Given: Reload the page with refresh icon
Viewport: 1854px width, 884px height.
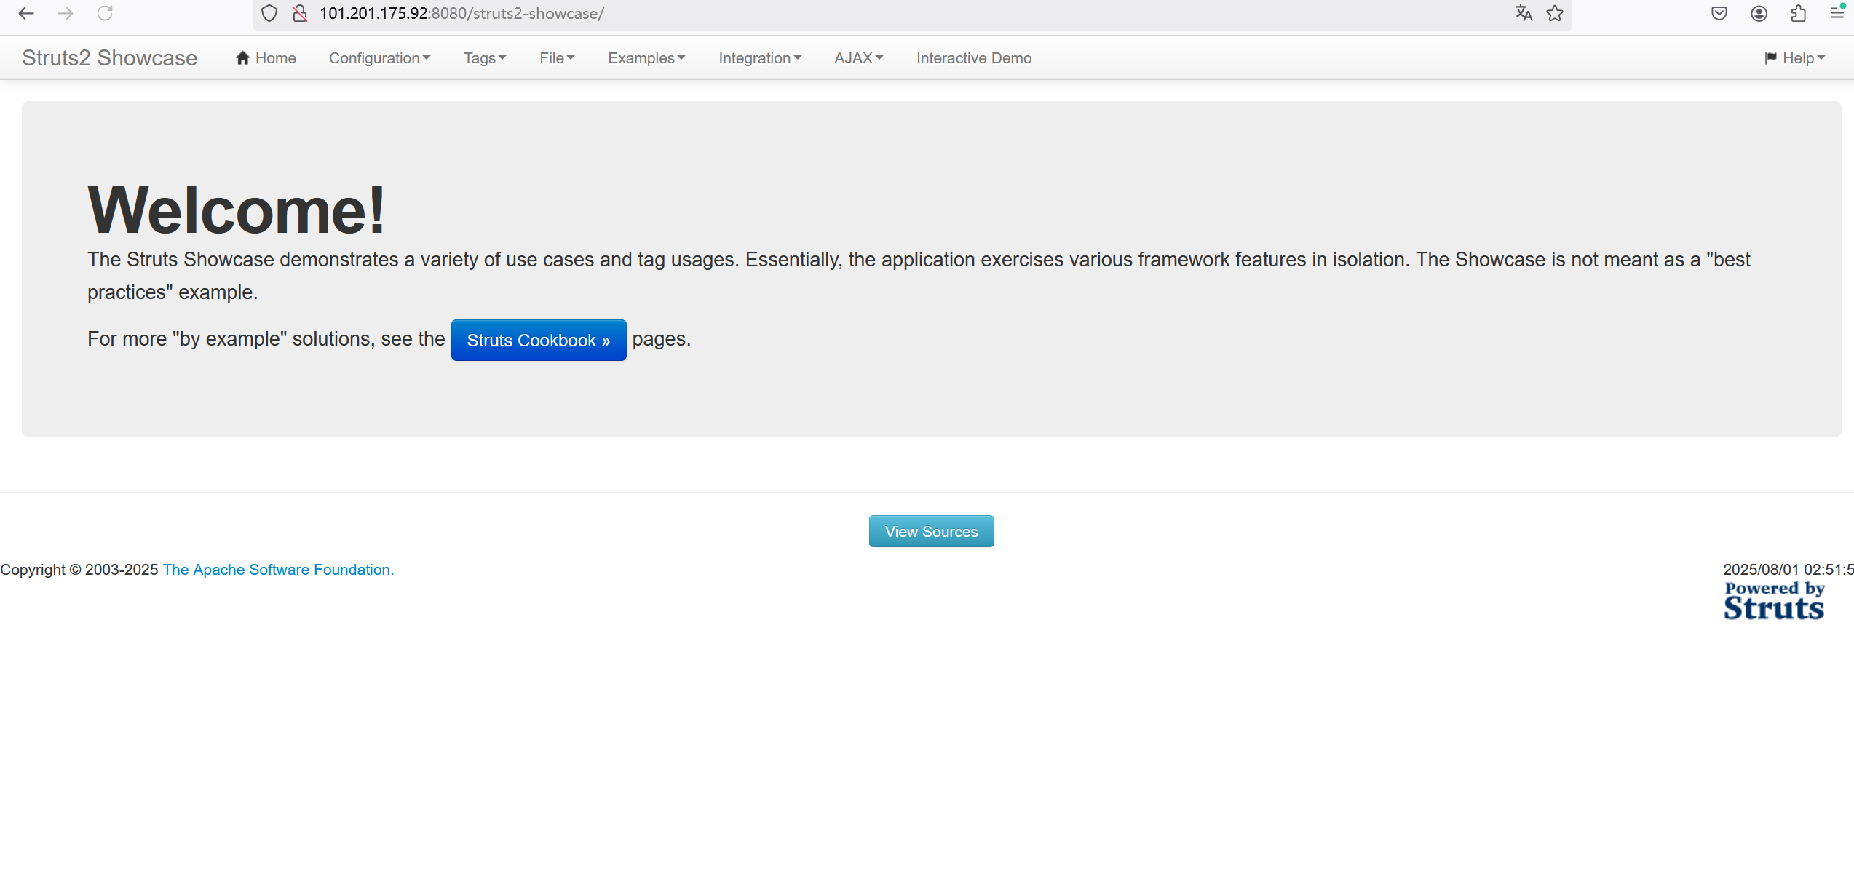Looking at the screenshot, I should coord(105,13).
